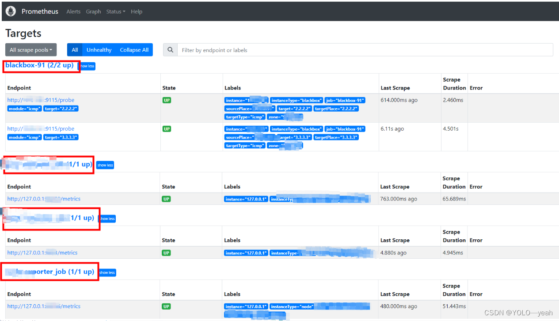Open the metrics endpoint in exporter_job pool
This screenshot has width=559, height=321.
(44, 306)
